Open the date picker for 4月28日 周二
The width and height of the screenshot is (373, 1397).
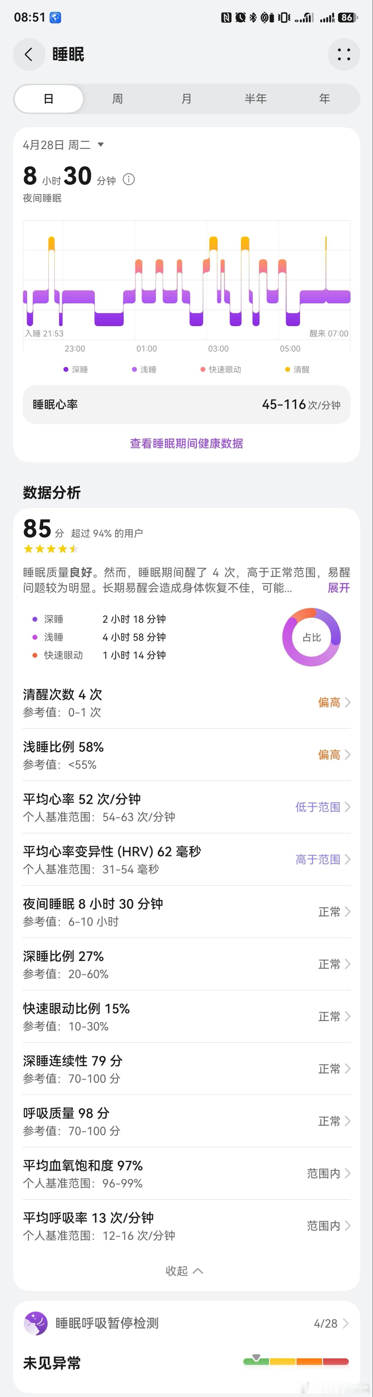coord(62,144)
